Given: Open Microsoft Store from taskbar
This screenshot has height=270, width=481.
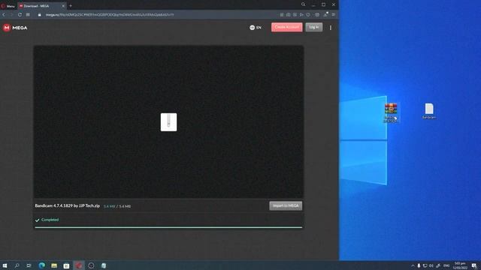Looking at the screenshot, I should coord(66,265).
